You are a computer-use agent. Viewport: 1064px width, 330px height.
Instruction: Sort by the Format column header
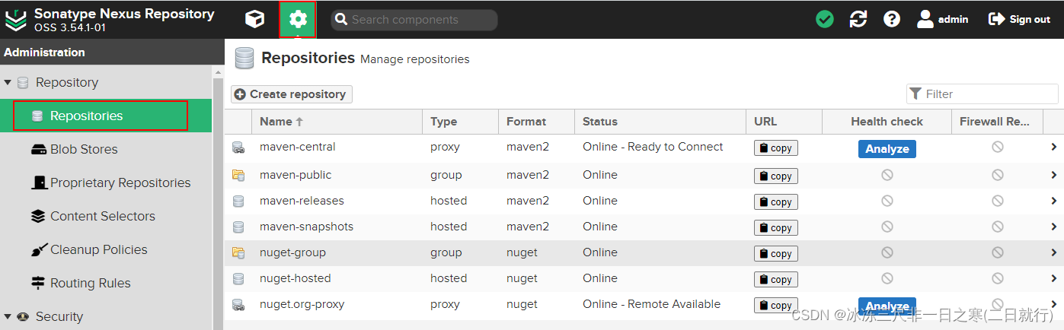pos(537,121)
